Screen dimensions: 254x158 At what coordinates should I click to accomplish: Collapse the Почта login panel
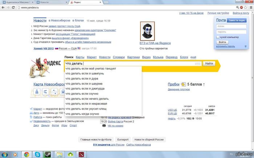pos(246,46)
